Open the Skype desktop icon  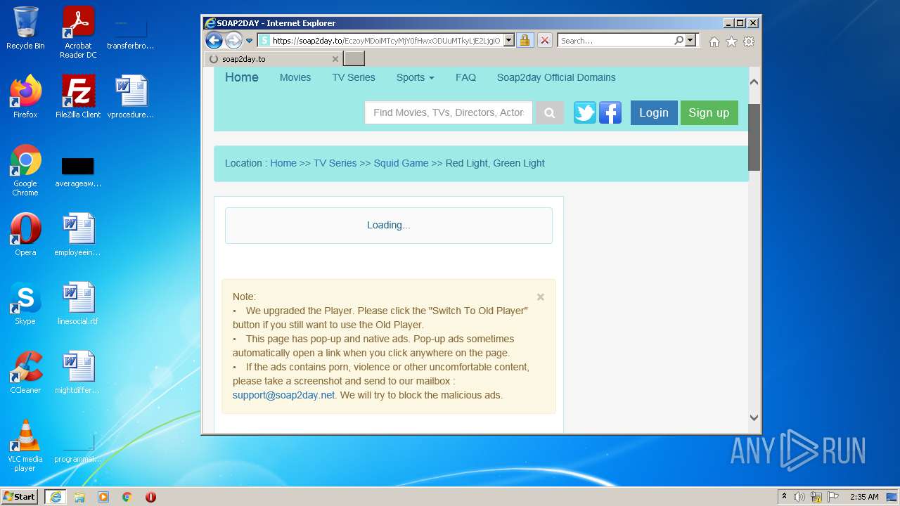pyautogui.click(x=25, y=304)
